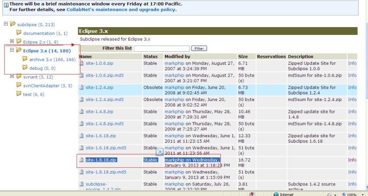Click the subclipse folder icon
The image size is (368, 196).
click(13, 24)
